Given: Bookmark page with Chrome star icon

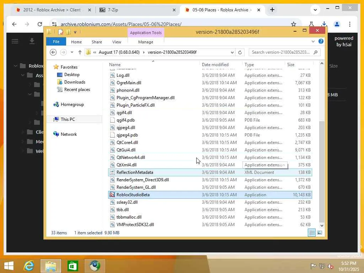Looking at the screenshot, I should [293, 24].
